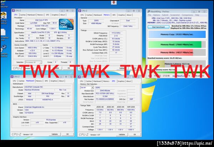Open Mainboard tab in the SPD CPU-Z window

pyautogui.click(x=97, y=81)
